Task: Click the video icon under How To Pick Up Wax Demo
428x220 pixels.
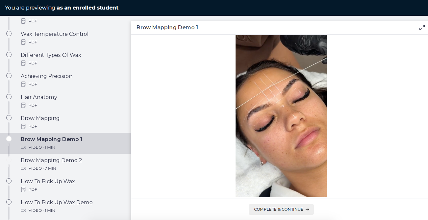Action: (23, 210)
